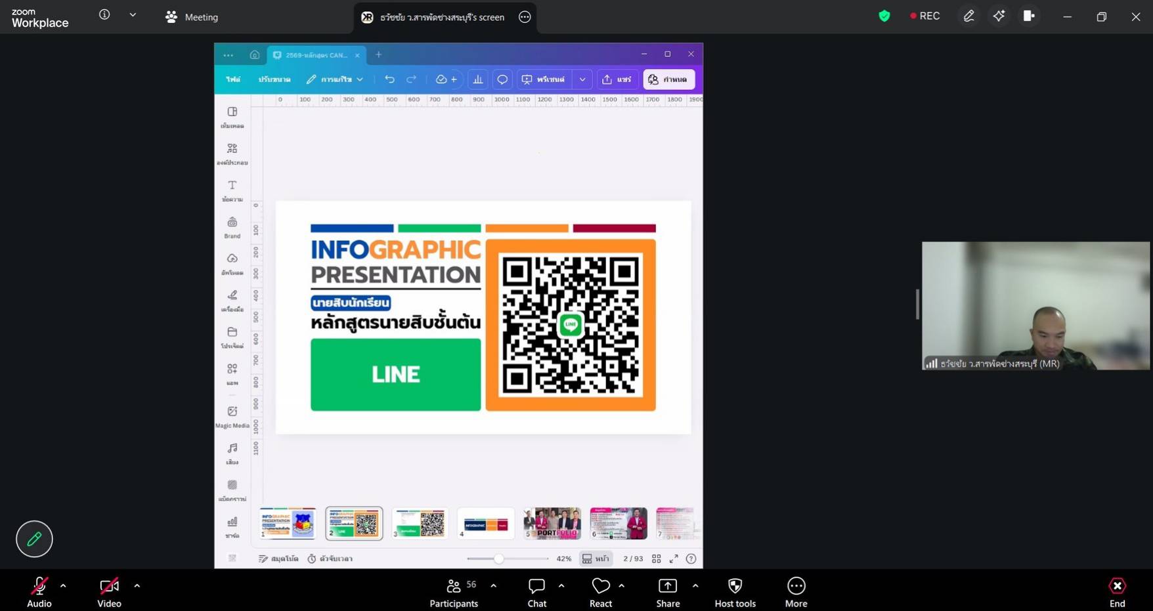Image resolution: width=1153 pixels, height=611 pixels.
Task: Click the End meeting button
Action: click(x=1117, y=592)
